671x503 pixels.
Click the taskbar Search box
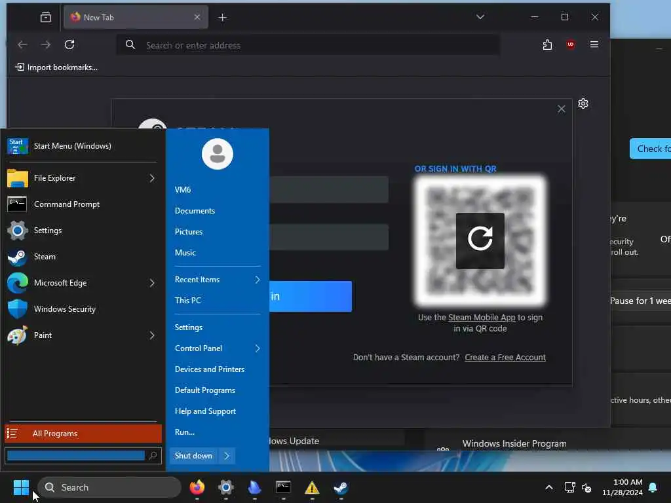coord(109,487)
